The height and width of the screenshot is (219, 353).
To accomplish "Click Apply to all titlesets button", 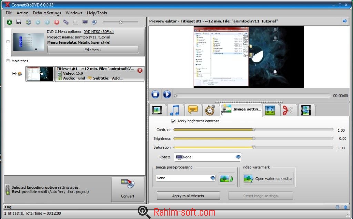I will coord(188,196).
